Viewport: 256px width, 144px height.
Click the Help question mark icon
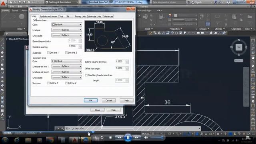[228, 2]
